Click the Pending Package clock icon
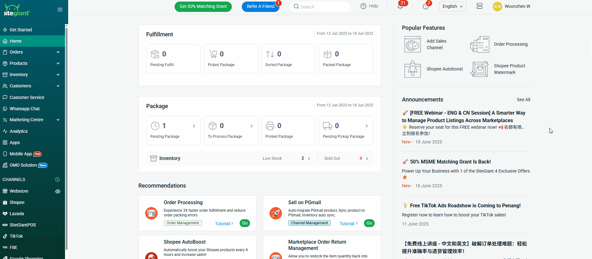592x259 pixels. (x=155, y=126)
